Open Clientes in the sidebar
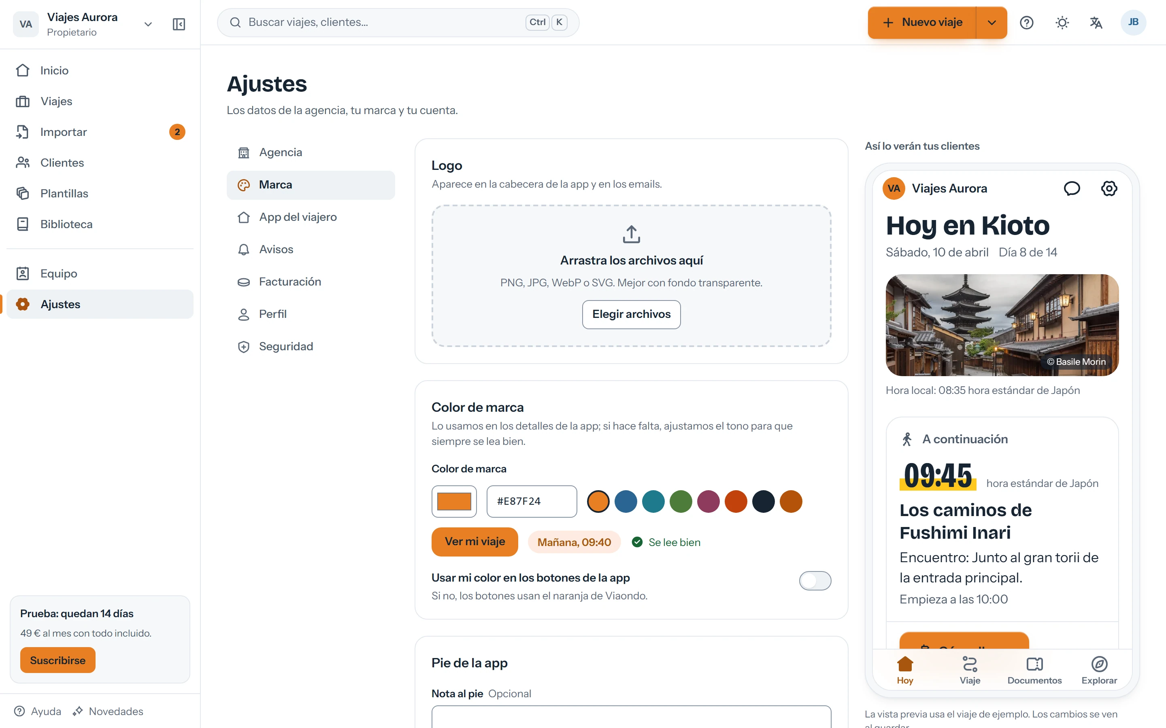Screen dimensions: 1166x728 100,163
